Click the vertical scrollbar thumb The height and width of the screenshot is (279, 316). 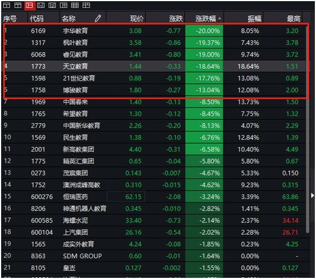pyautogui.click(x=308, y=129)
